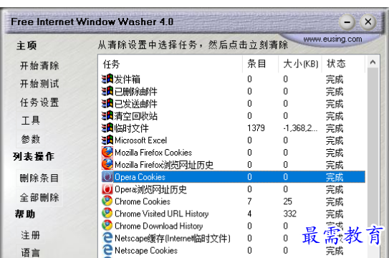Screen dimensions: 389x258
Task: Open 任务设置 task settings
Action: click(x=39, y=102)
